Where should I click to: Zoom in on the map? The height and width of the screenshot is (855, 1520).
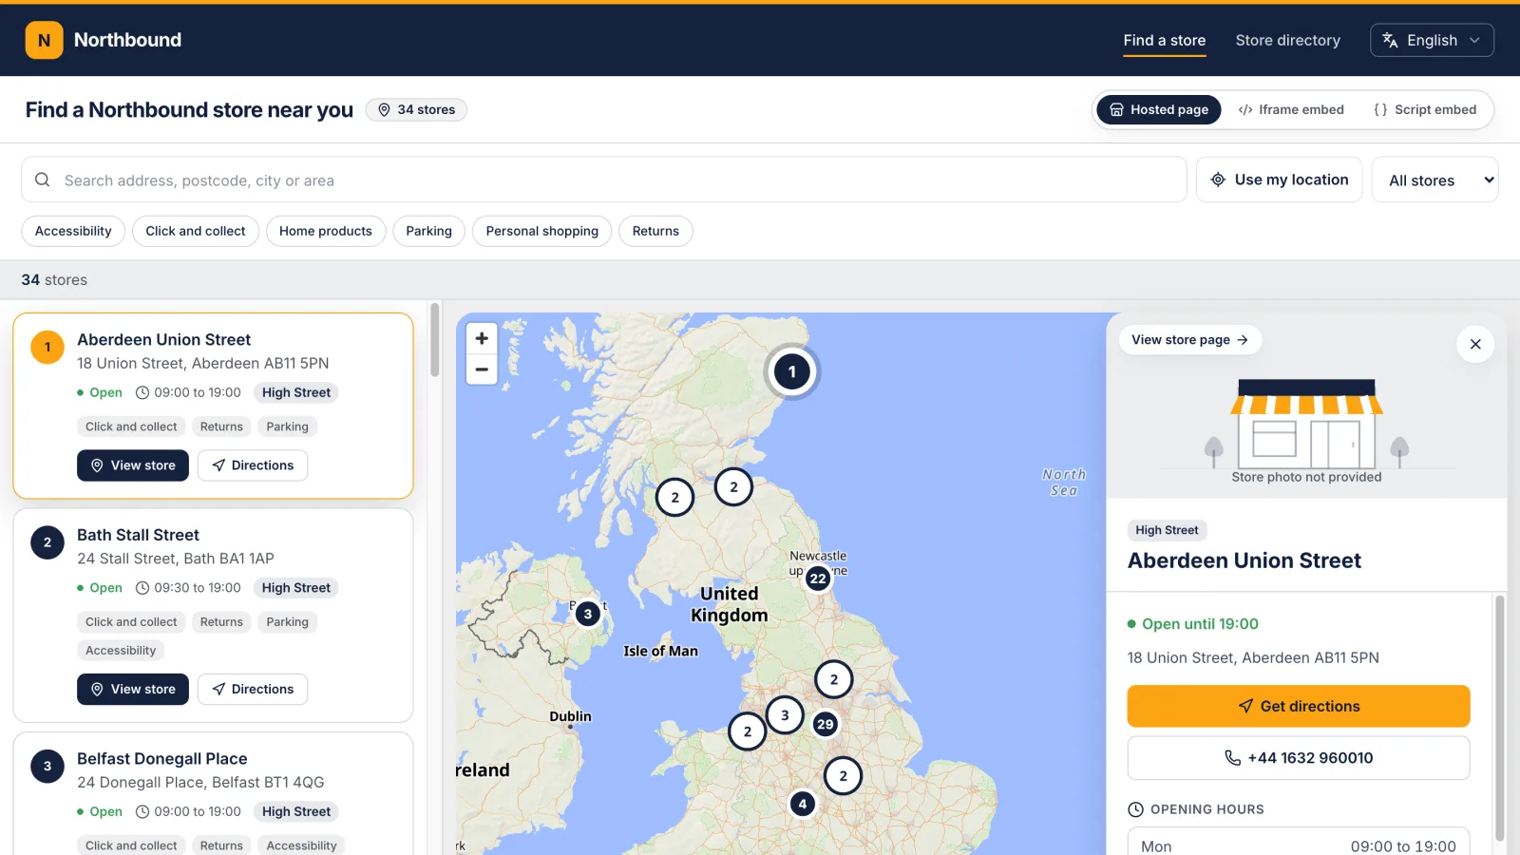click(x=482, y=338)
